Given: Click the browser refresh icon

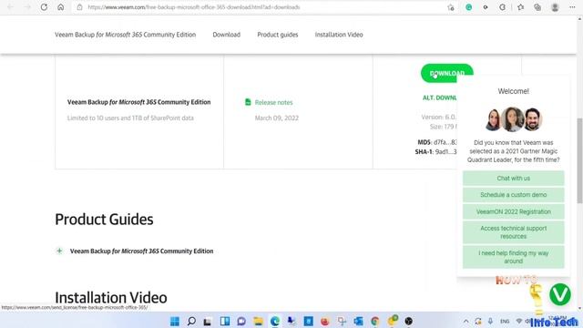Looking at the screenshot, I should [44, 7].
